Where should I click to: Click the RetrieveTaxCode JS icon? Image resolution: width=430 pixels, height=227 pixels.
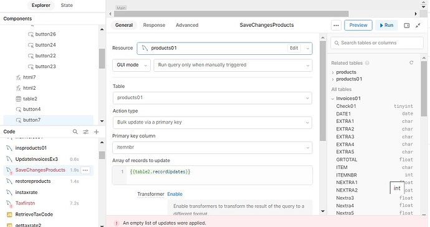[9, 215]
